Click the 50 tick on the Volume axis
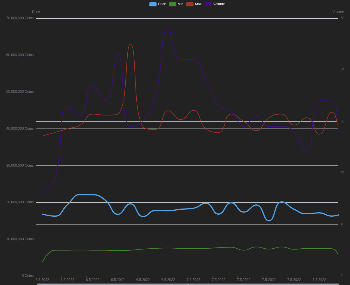This screenshot has height=285, width=350. [342, 18]
